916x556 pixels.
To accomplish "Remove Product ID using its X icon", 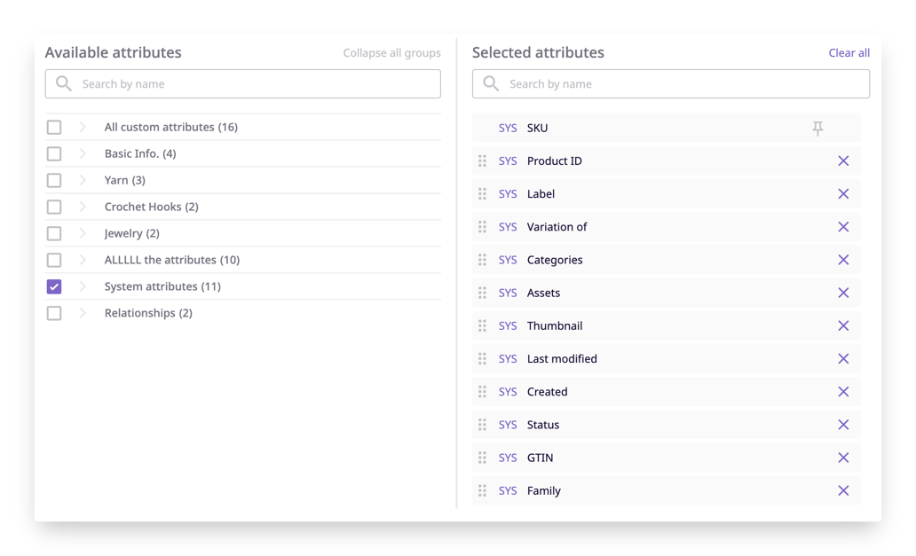I will tap(843, 161).
